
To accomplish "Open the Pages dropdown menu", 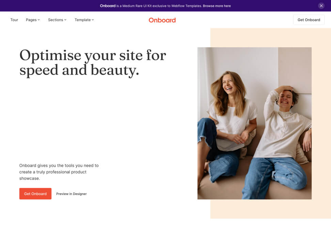I will point(31,20).
